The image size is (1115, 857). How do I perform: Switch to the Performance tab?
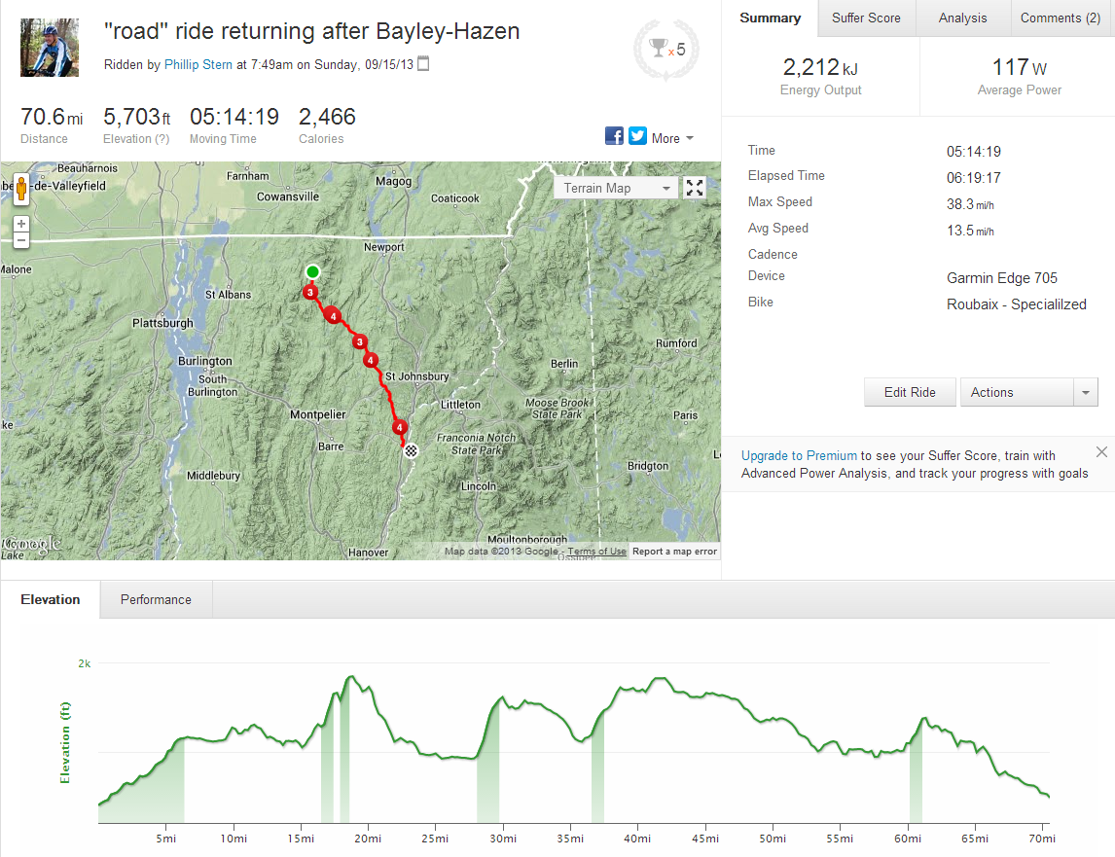155,600
